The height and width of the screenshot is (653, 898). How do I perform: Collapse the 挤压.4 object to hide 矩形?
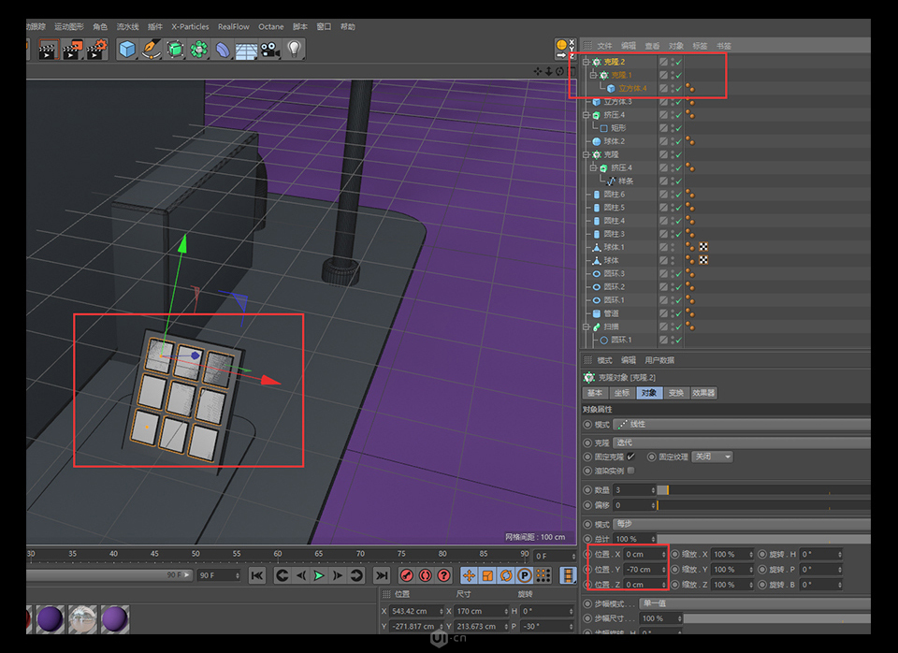pos(586,115)
